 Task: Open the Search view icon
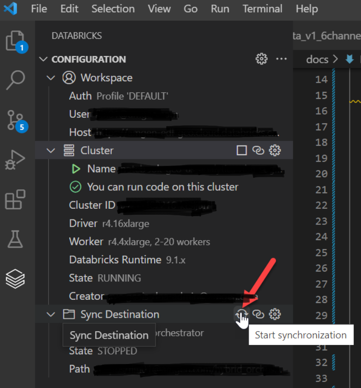(x=15, y=80)
